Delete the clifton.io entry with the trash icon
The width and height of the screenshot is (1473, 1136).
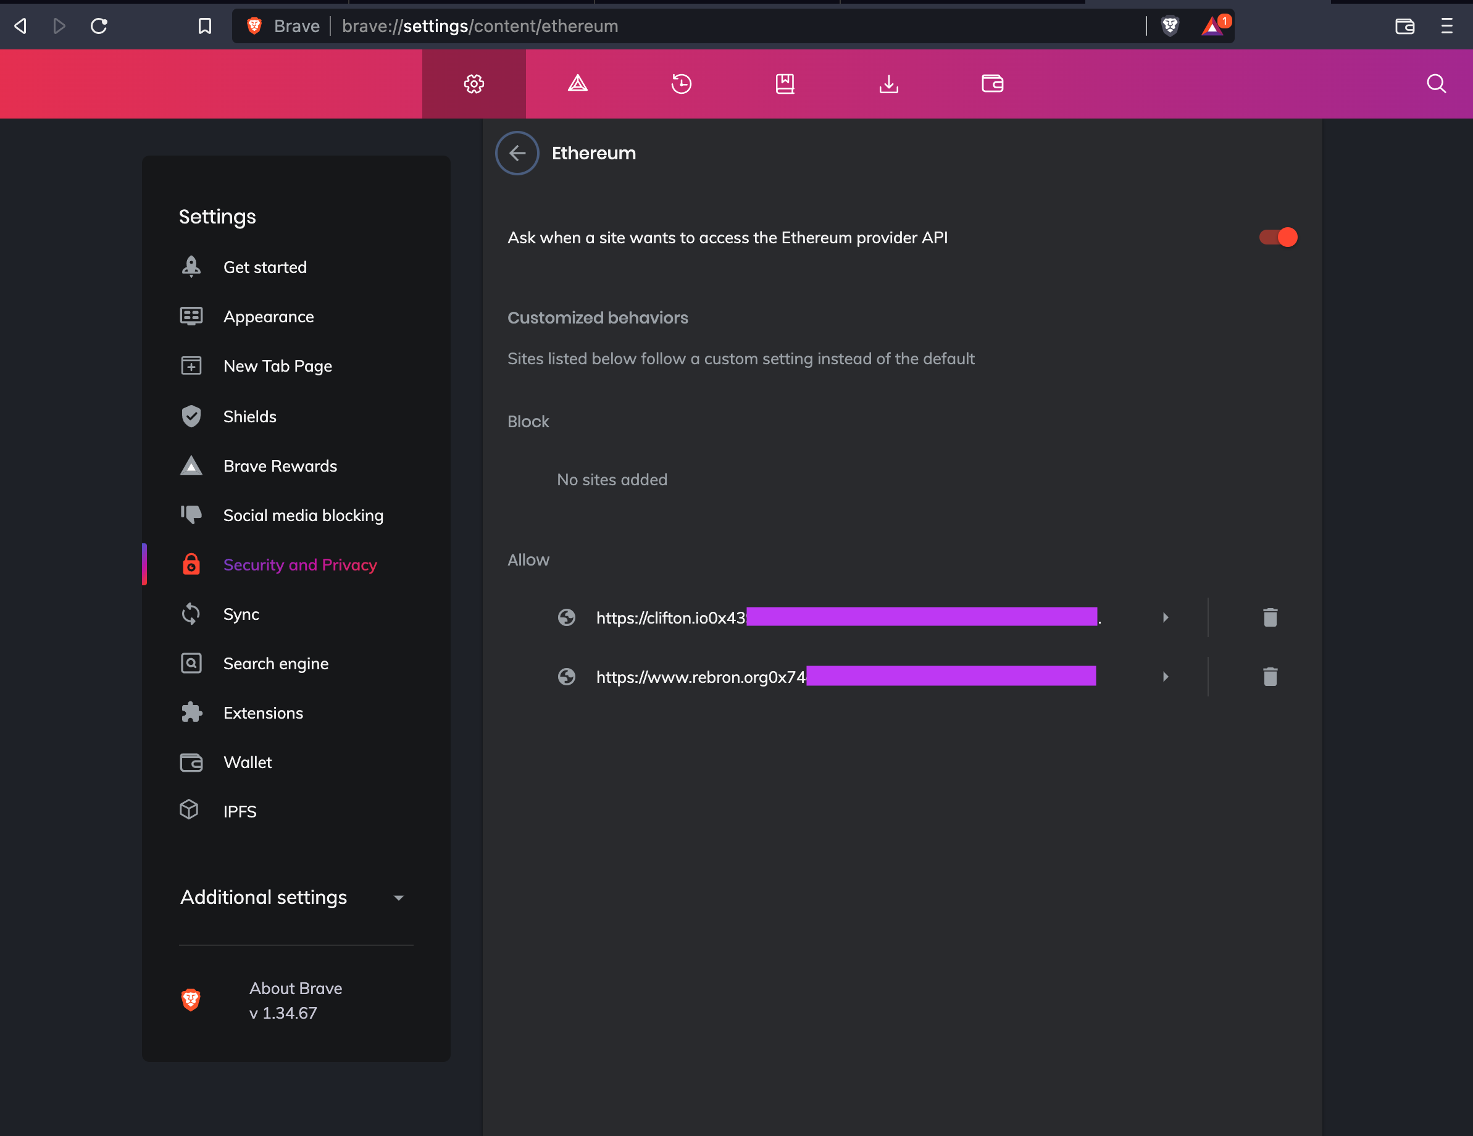pyautogui.click(x=1270, y=617)
